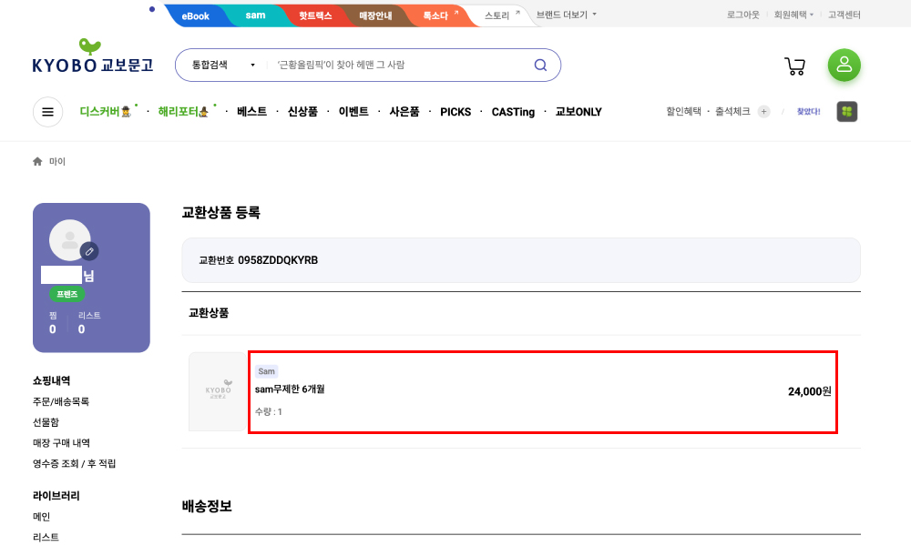
Task: Open the 사은품 menu
Action: [404, 111]
